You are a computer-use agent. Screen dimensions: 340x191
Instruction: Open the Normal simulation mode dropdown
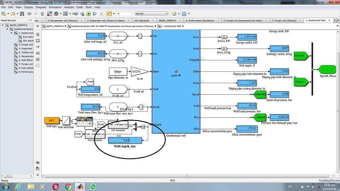pyautogui.click(x=152, y=14)
